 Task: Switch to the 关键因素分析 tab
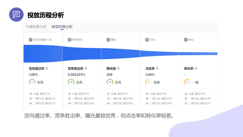click(x=36, y=27)
